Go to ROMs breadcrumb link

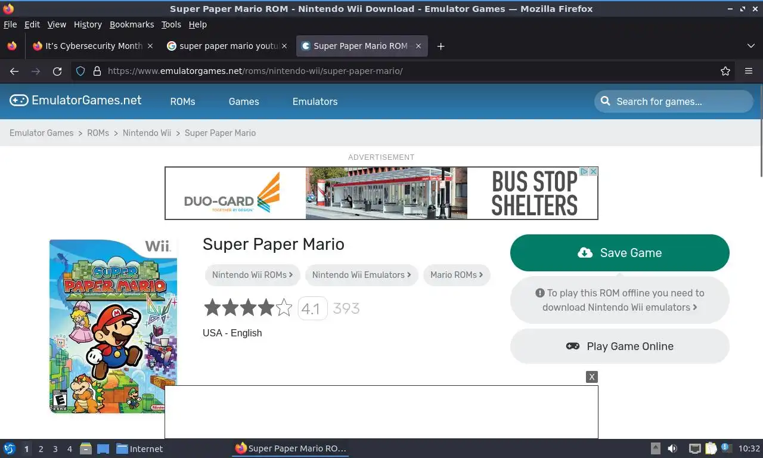[x=98, y=133]
